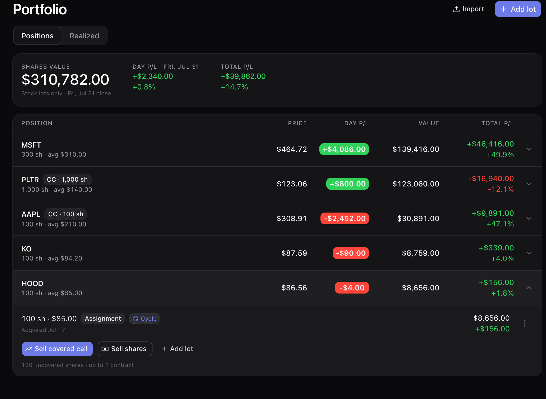Viewport: 546px width, 399px height.
Task: Open the Import option
Action: 468,9
